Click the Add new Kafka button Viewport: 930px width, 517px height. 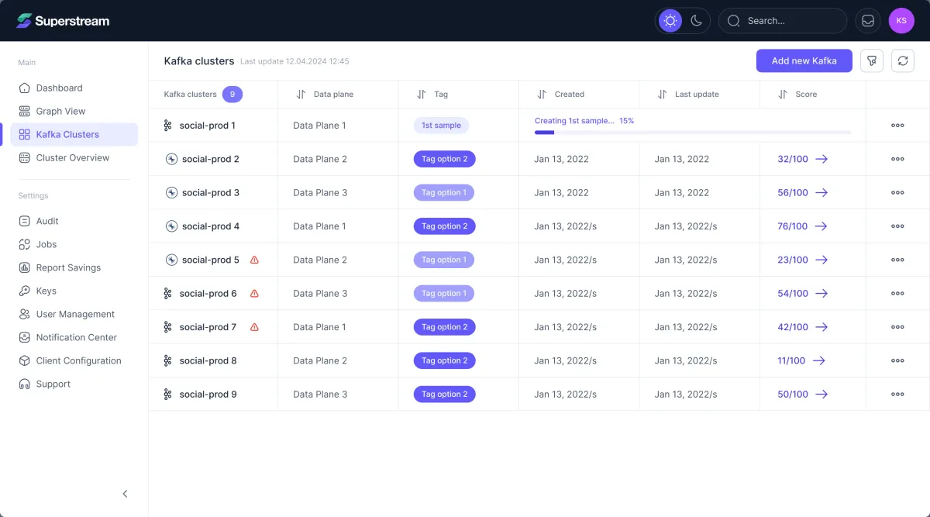(x=804, y=60)
